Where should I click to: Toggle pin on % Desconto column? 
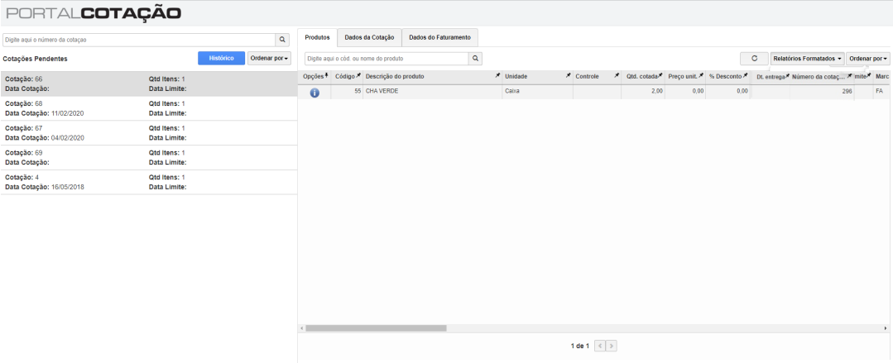click(x=745, y=76)
